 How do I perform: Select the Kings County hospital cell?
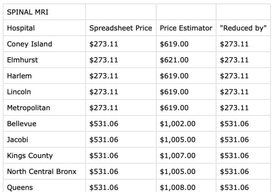44,156
